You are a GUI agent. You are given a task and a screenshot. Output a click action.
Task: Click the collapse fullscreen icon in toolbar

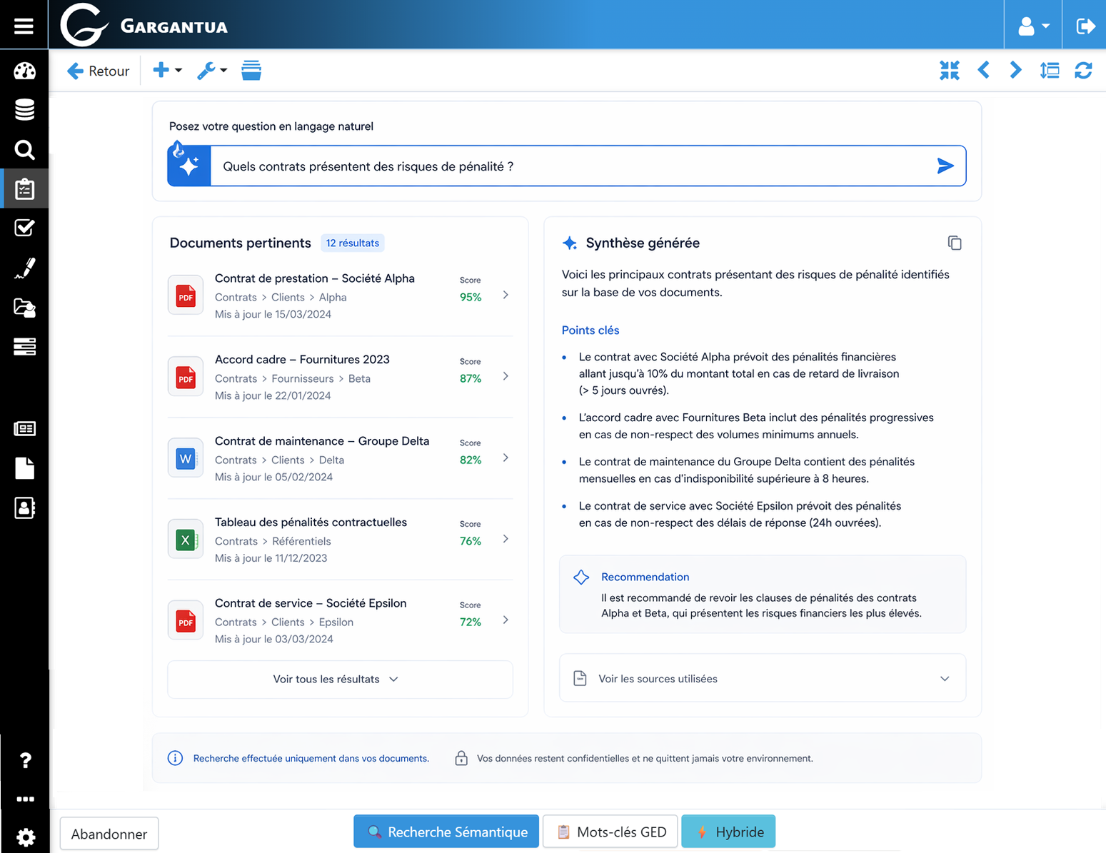[949, 71]
